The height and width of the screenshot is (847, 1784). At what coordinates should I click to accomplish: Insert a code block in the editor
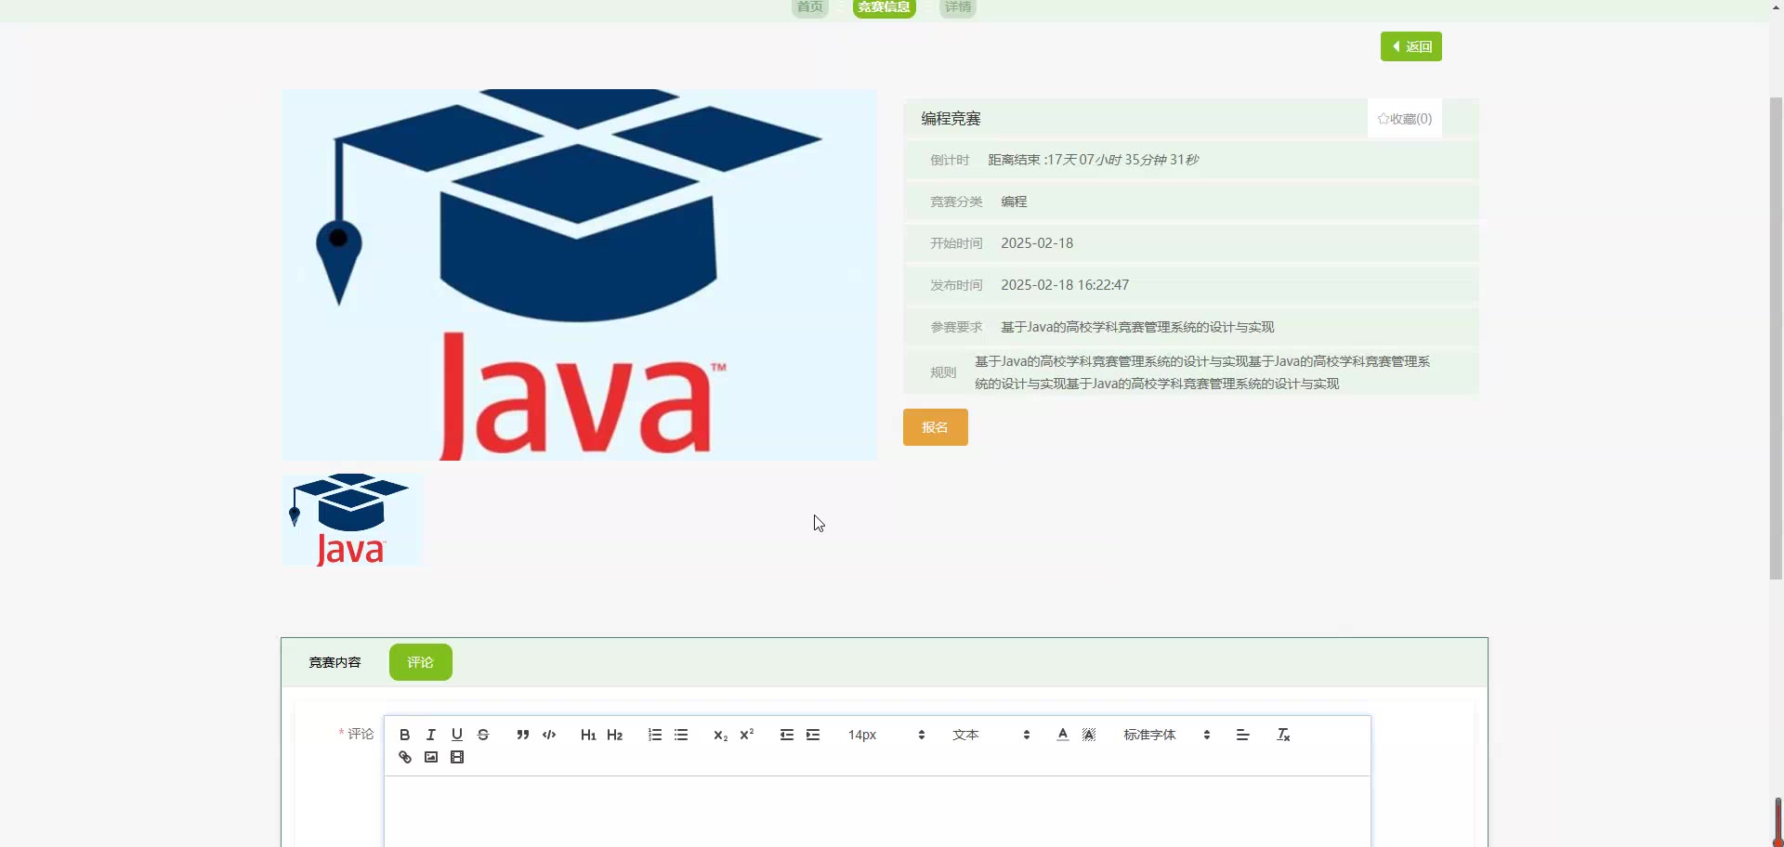pos(549,735)
